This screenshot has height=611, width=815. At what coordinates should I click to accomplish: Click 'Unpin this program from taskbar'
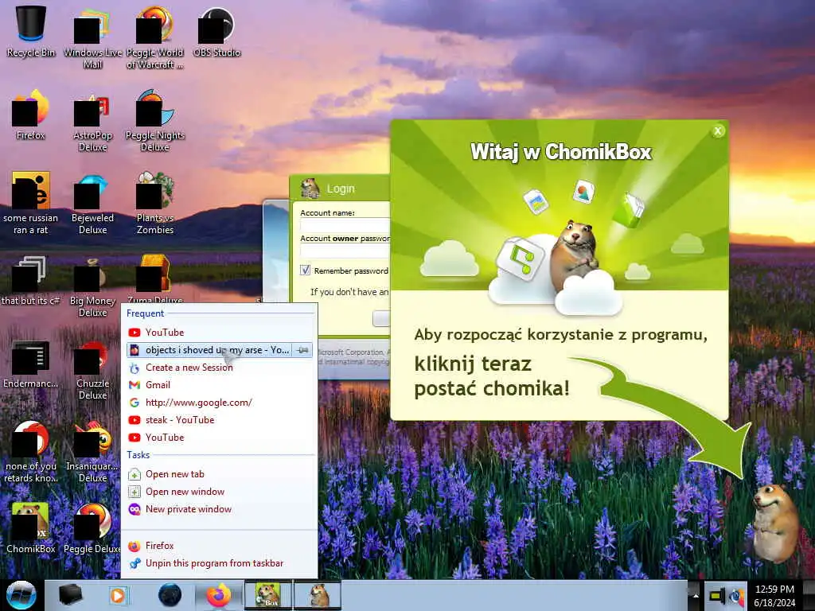tap(219, 564)
